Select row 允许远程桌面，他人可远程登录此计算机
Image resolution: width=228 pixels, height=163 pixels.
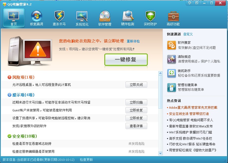point(80,85)
